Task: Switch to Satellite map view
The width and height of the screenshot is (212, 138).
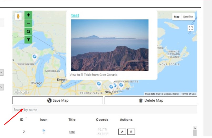Action: pos(188,17)
